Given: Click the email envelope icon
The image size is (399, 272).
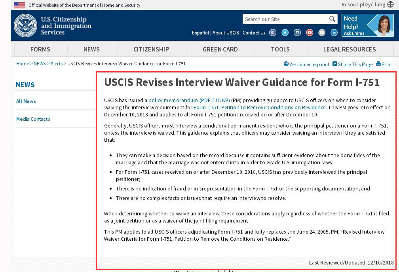Looking at the screenshot, I should click(322, 33).
